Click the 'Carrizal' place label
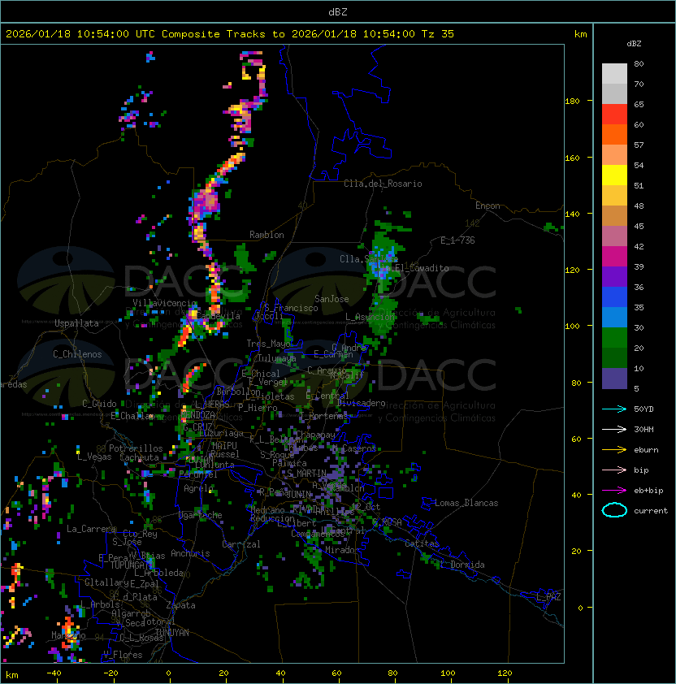This screenshot has width=676, height=684. 240,544
